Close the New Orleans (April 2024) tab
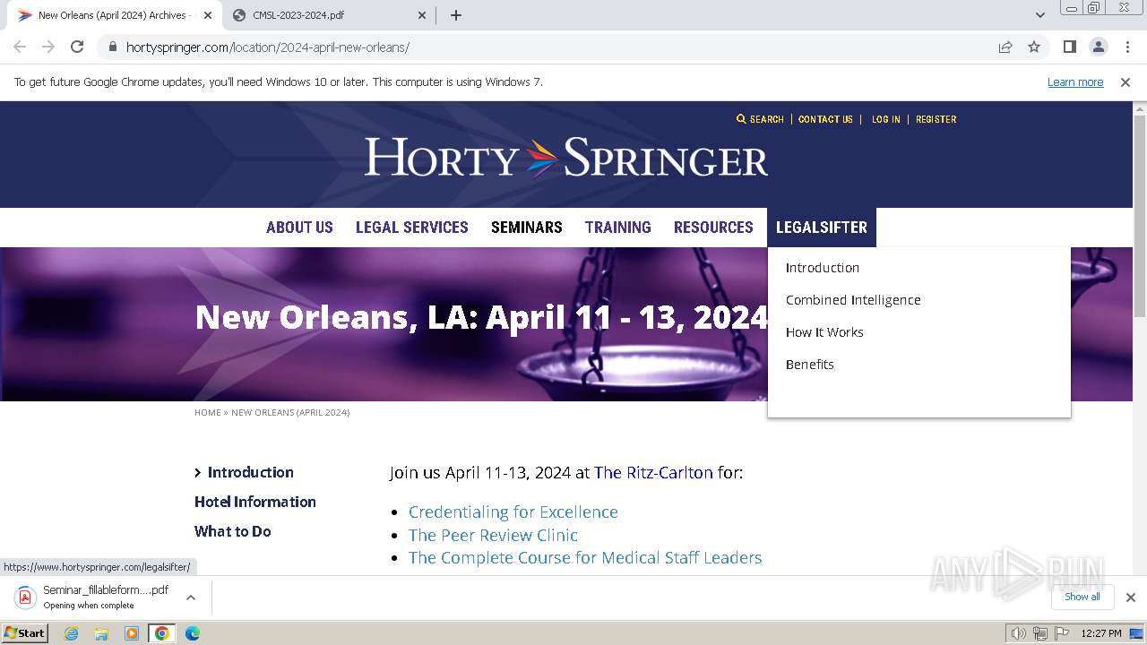This screenshot has height=645, width=1147. [x=208, y=15]
